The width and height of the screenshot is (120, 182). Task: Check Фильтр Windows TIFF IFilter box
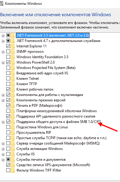(x=8, y=170)
